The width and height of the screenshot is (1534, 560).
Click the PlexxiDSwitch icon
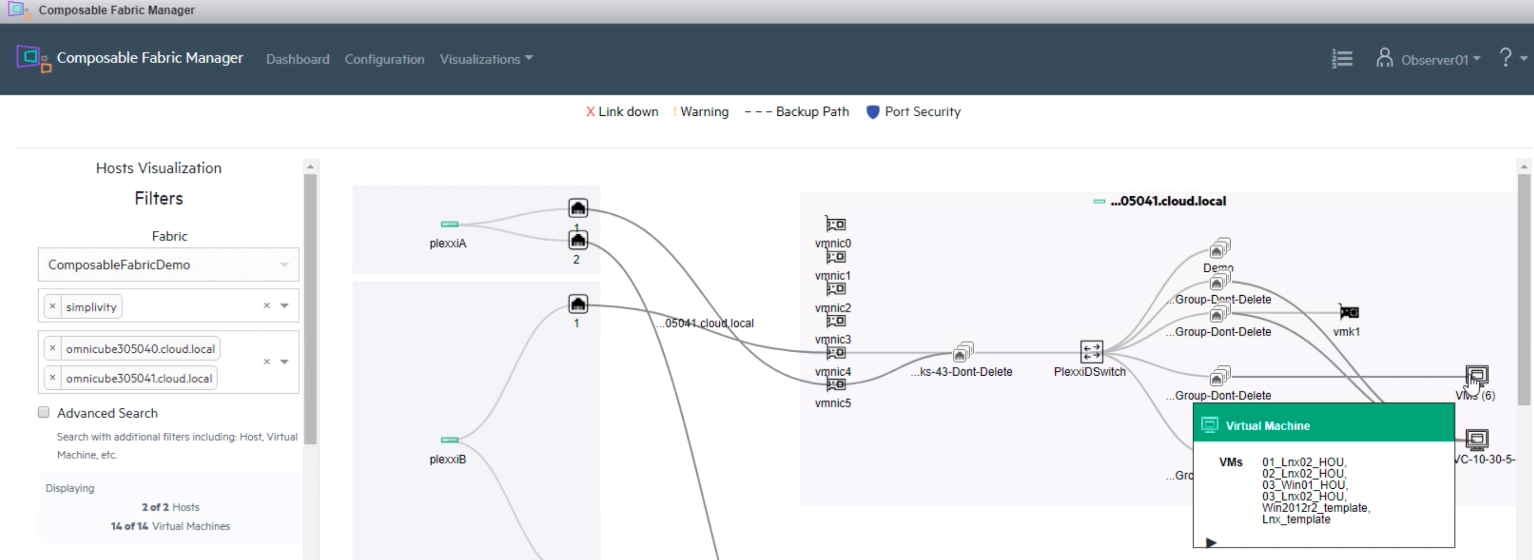(1091, 351)
